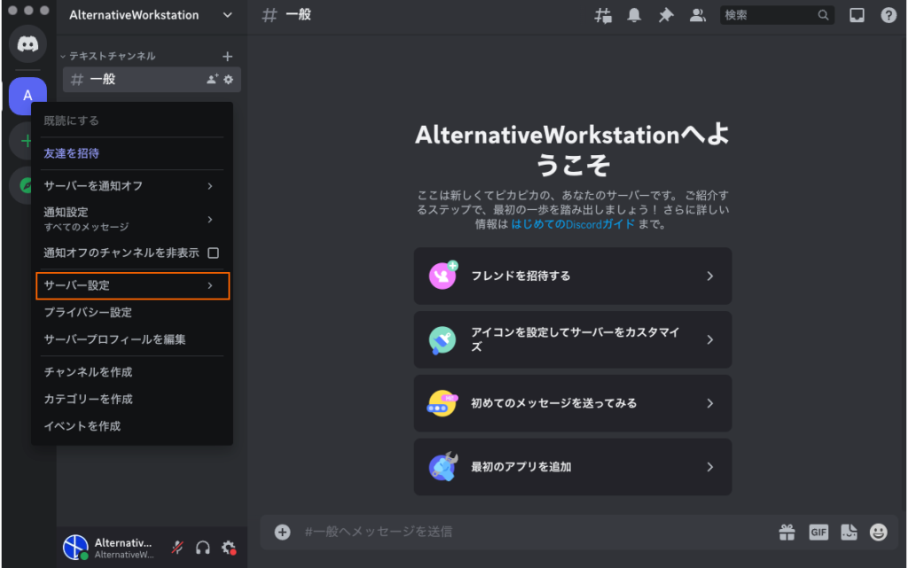Toggle the member list icon

point(697,15)
